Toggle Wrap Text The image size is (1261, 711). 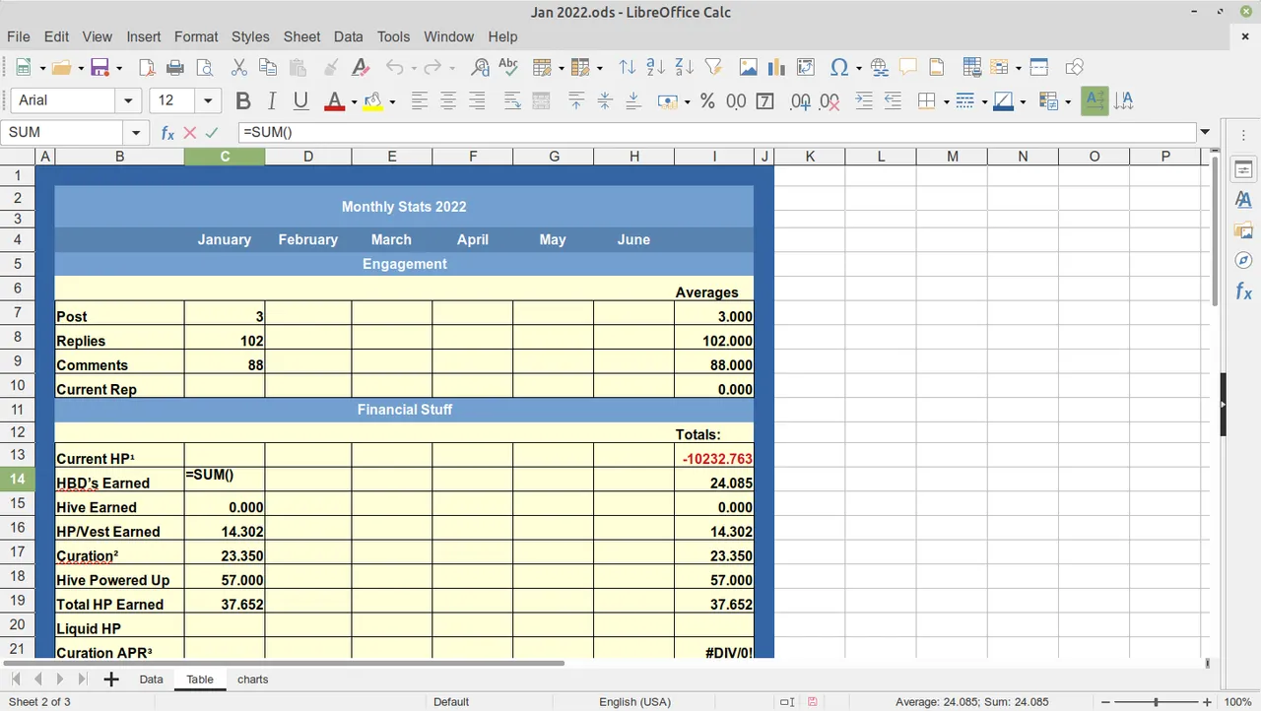tap(512, 100)
